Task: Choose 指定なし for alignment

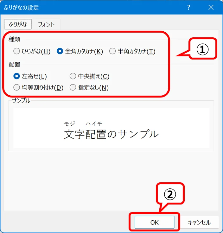Action: [x=73, y=88]
